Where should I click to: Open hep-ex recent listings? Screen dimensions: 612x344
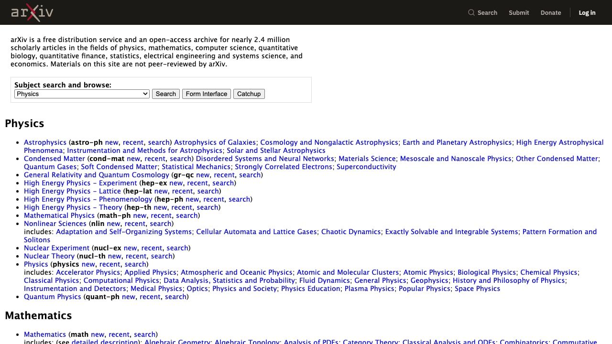[x=197, y=183]
